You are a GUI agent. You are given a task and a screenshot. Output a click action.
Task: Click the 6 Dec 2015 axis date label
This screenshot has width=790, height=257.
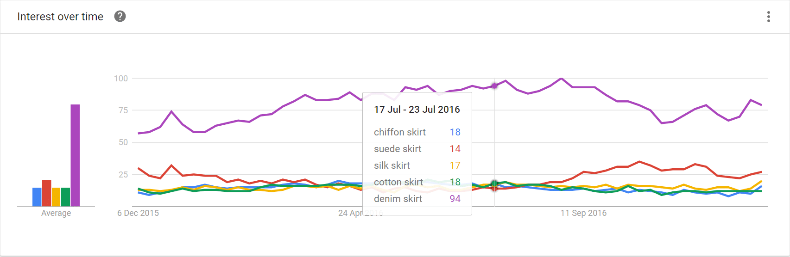coord(138,213)
